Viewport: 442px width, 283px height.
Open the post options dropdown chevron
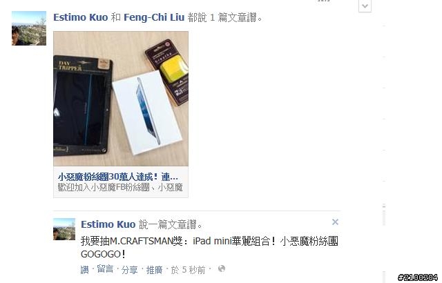pyautogui.click(x=365, y=6)
